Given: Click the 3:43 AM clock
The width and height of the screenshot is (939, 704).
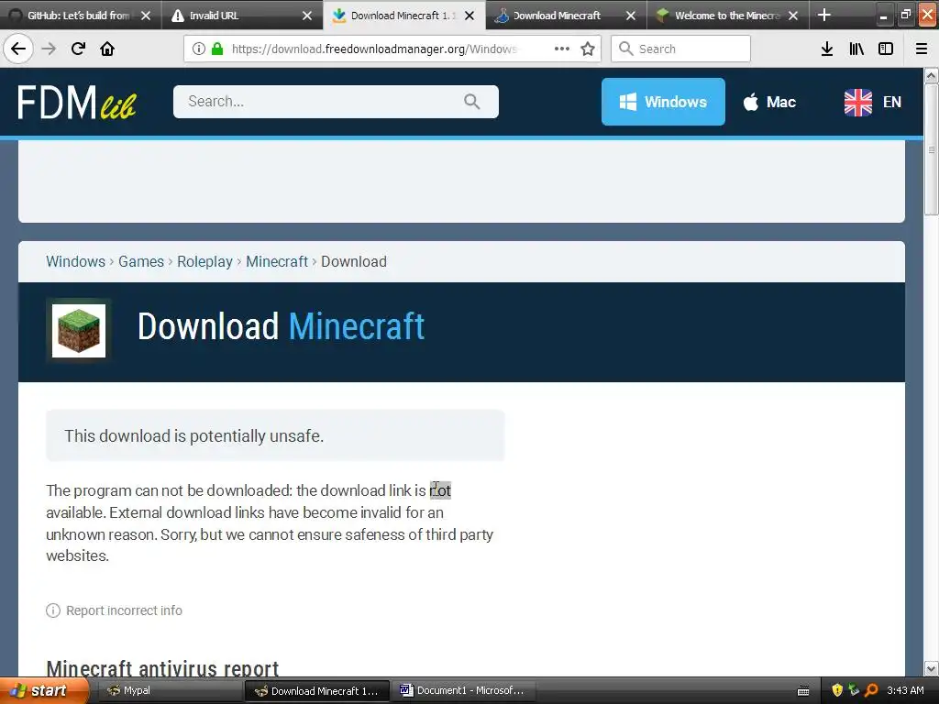Looking at the screenshot, I should coord(905,690).
